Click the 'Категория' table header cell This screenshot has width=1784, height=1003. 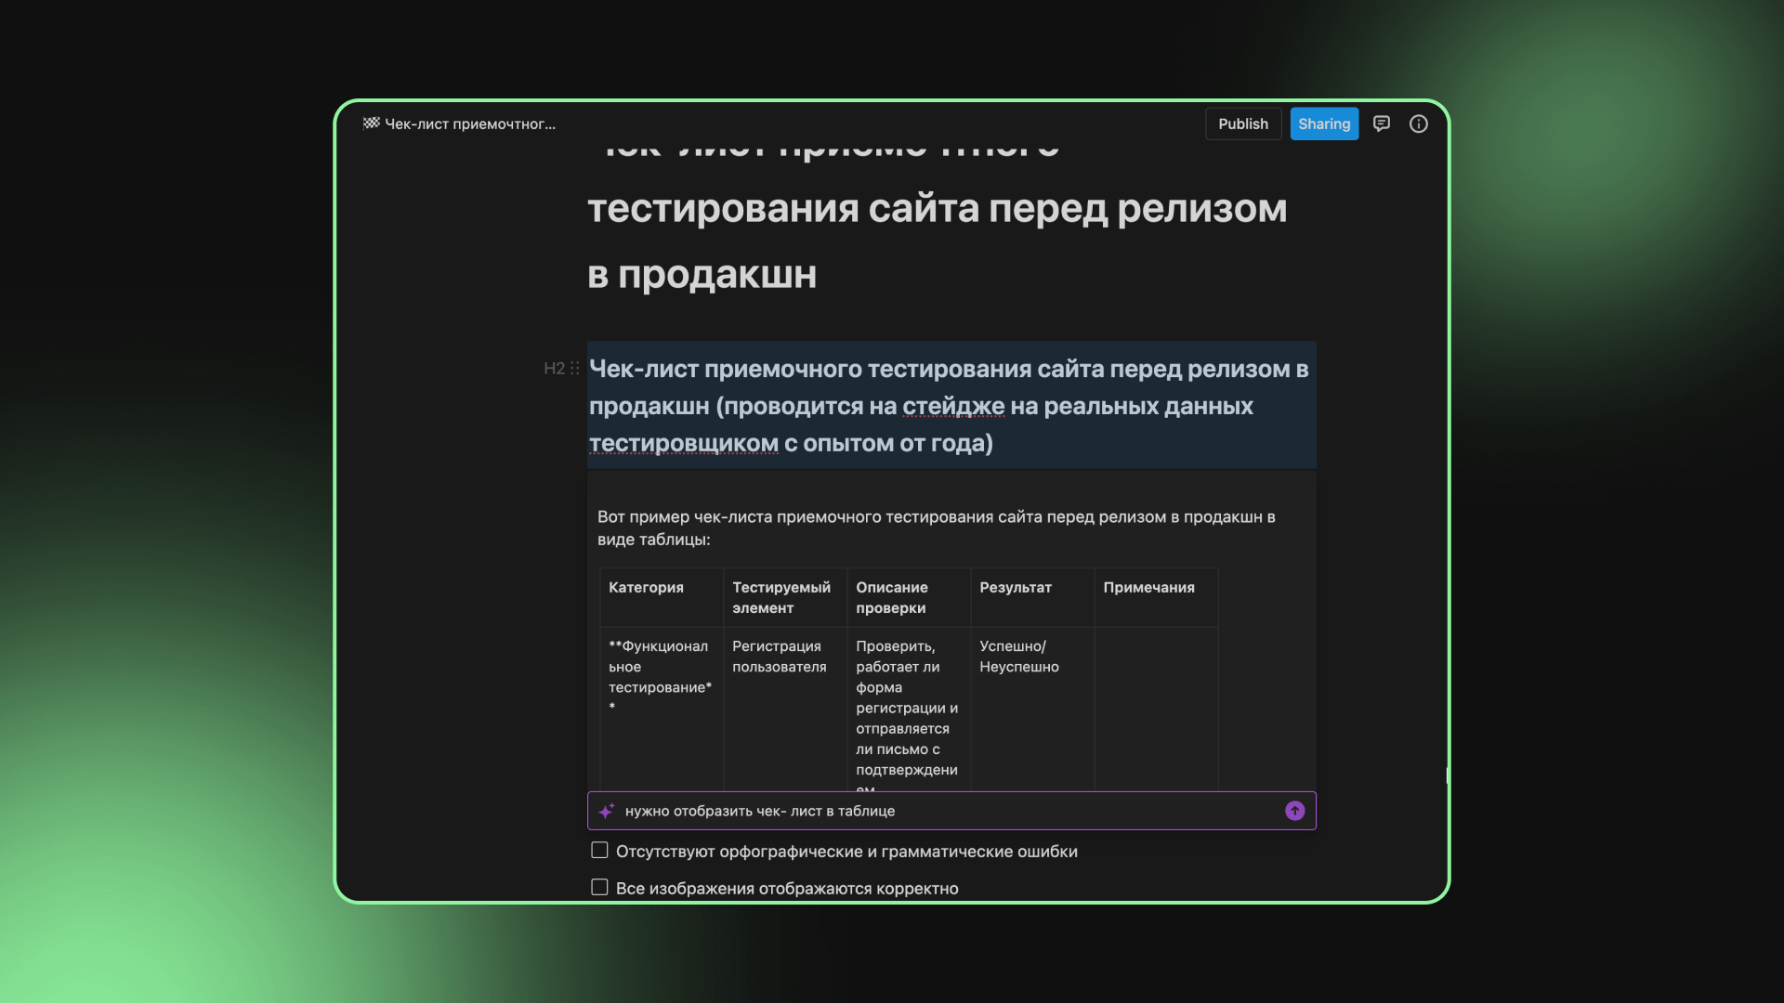tap(646, 588)
